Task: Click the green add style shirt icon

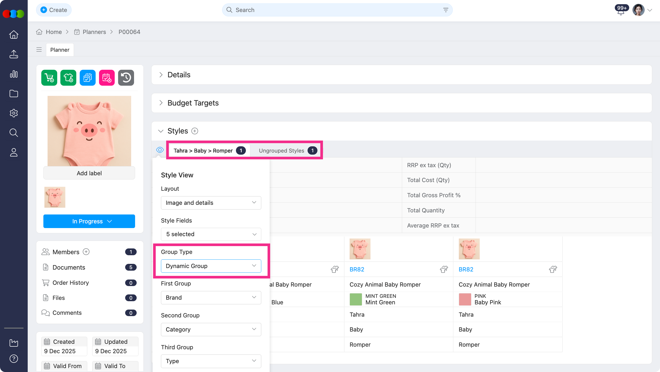Action: (68, 78)
